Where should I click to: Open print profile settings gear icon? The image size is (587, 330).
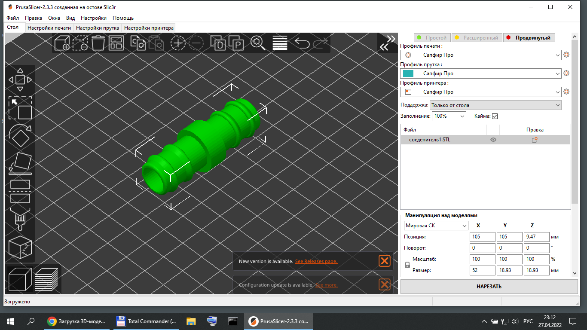[566, 55]
